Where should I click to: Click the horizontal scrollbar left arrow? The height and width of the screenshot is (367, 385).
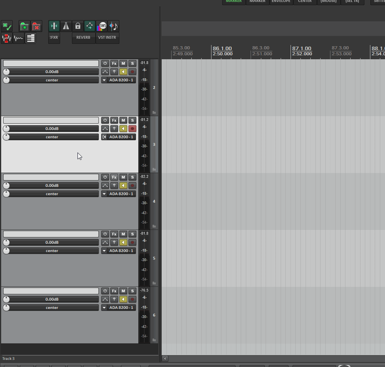click(x=165, y=358)
